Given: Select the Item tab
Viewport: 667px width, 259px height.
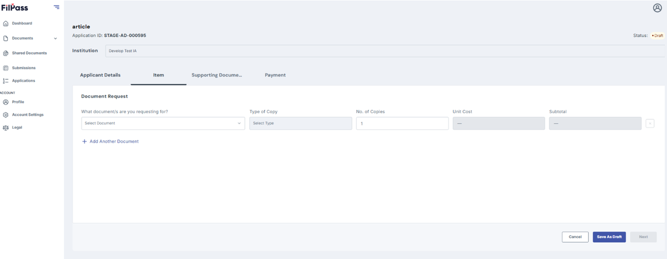Looking at the screenshot, I should (158, 75).
